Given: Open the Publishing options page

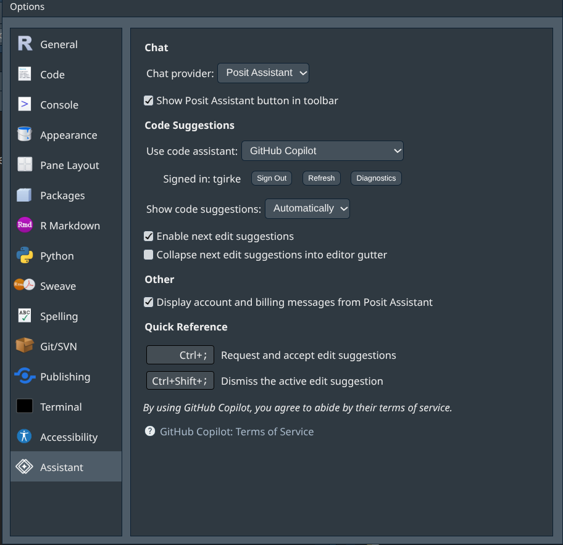Looking at the screenshot, I should pos(66,377).
